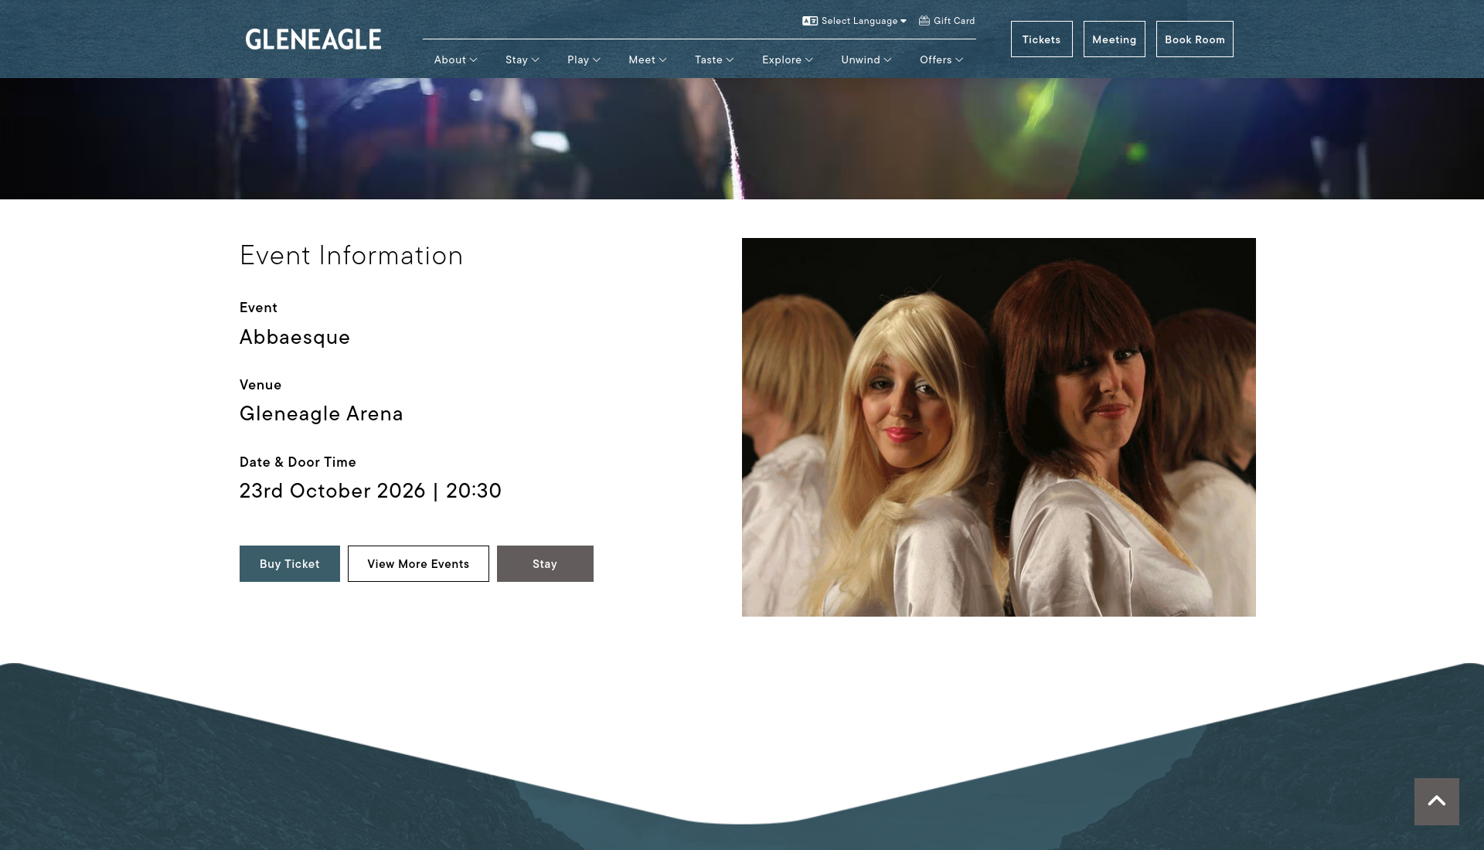Click the concert banner image
The image size is (1484, 850).
point(742,138)
